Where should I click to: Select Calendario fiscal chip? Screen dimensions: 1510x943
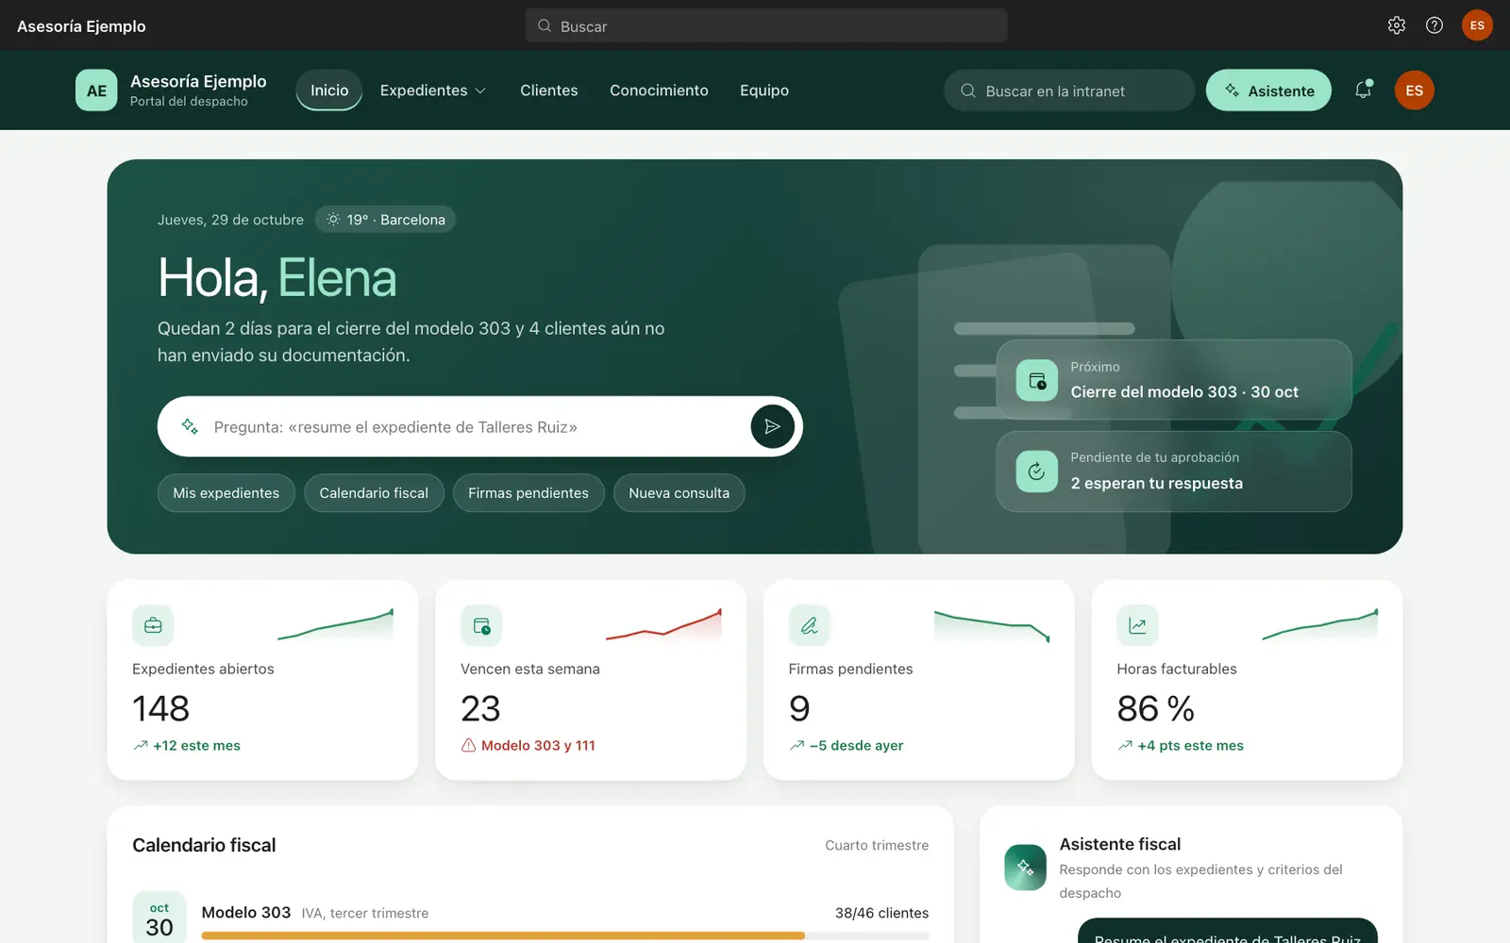tap(374, 493)
